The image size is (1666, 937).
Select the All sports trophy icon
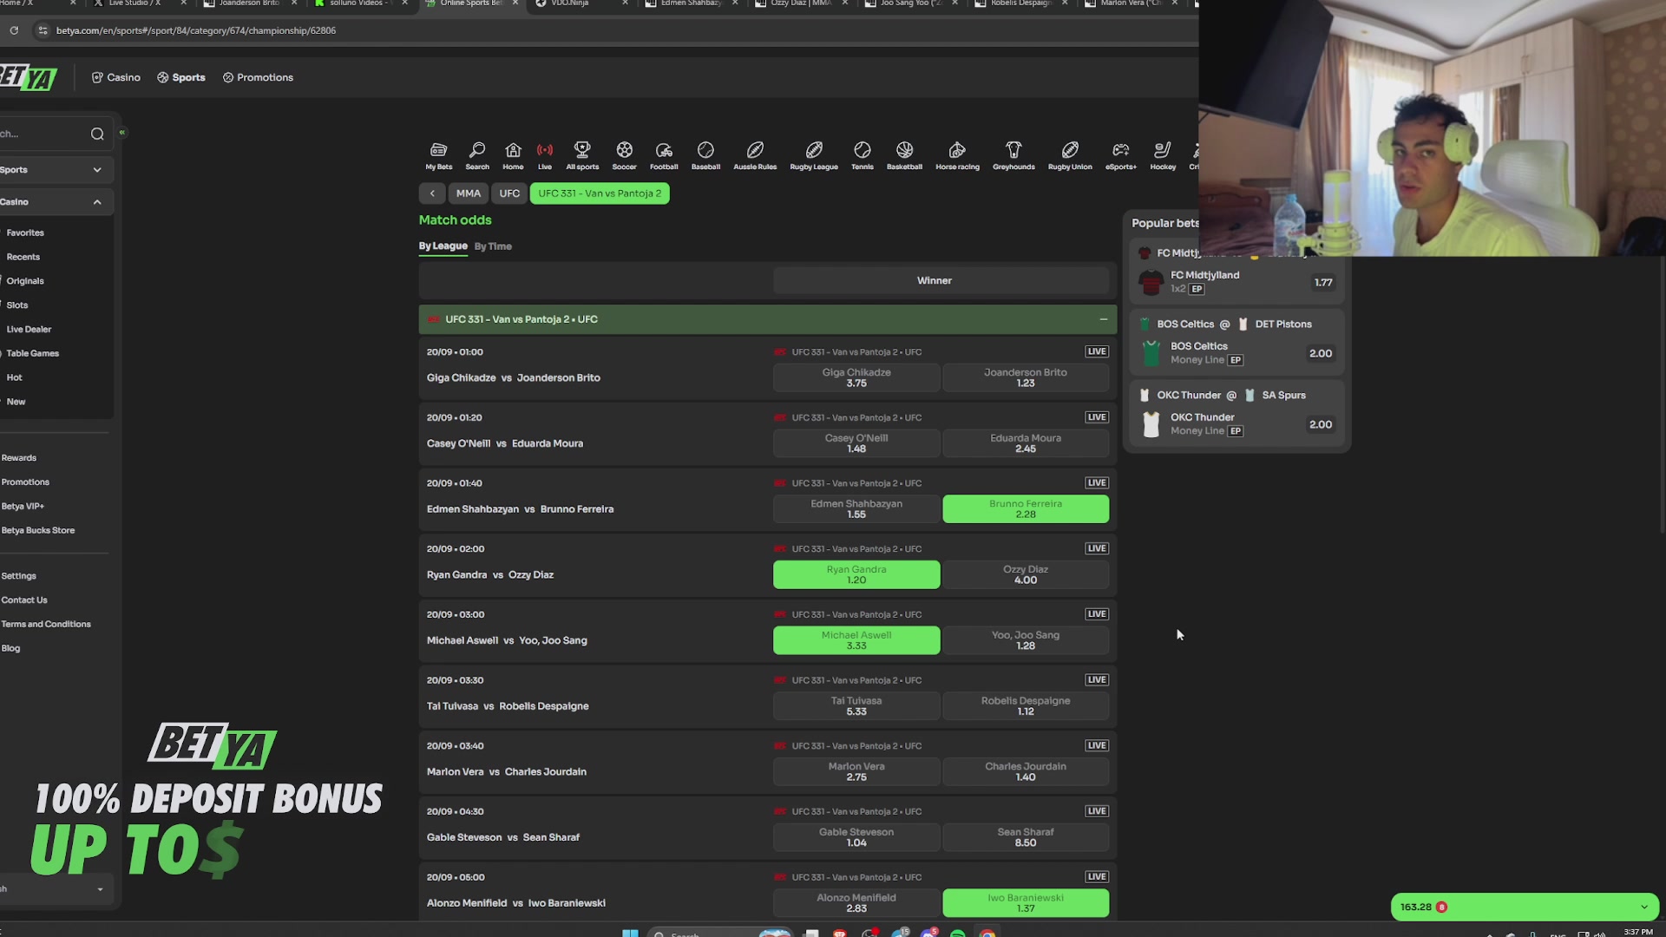pyautogui.click(x=582, y=156)
